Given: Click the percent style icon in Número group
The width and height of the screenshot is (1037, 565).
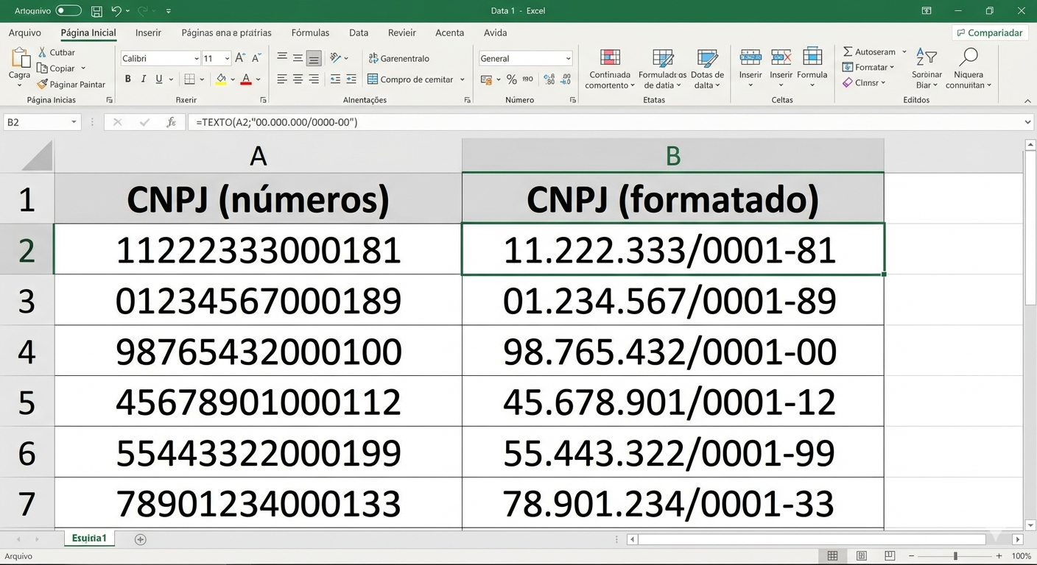Looking at the screenshot, I should tap(512, 79).
